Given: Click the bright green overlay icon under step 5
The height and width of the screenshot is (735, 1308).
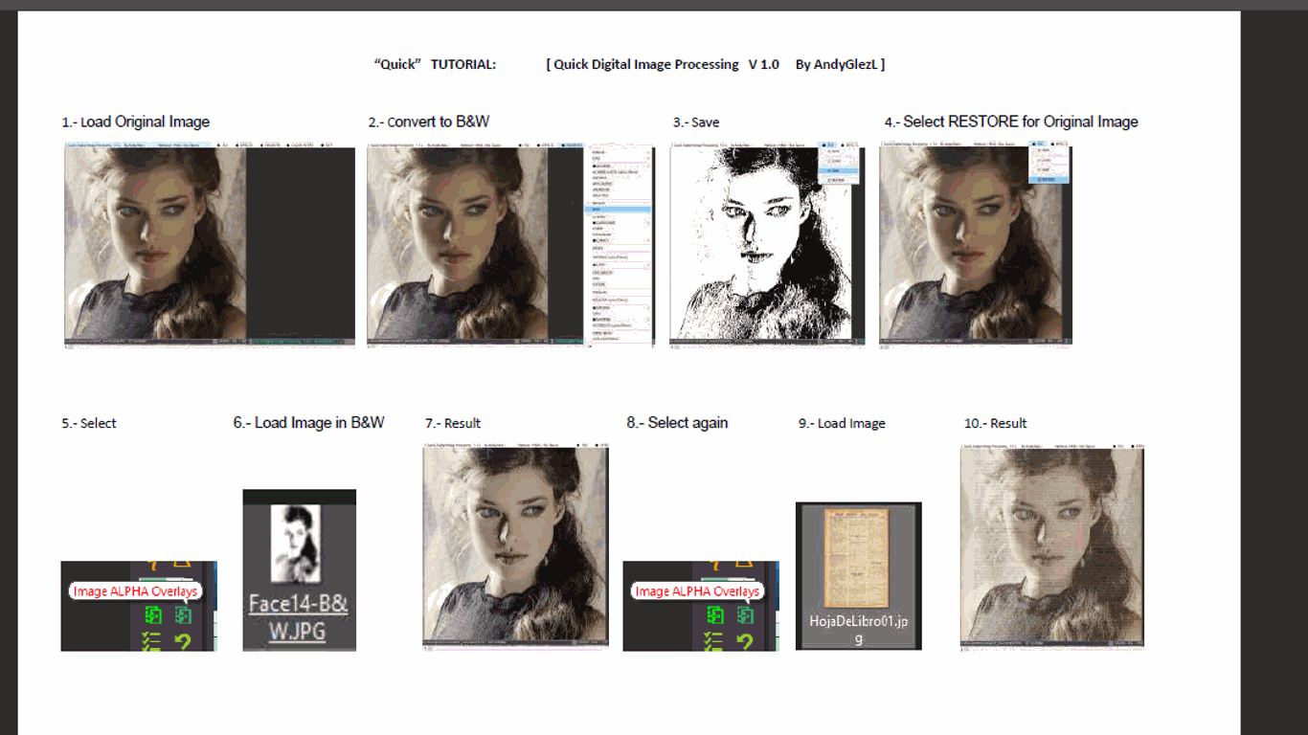Looking at the screenshot, I should [152, 615].
